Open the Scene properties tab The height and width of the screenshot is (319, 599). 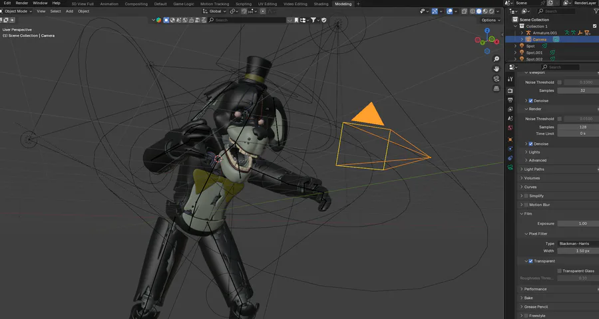510,119
